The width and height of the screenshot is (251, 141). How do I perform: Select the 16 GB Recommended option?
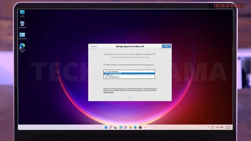pyautogui.click(x=129, y=73)
